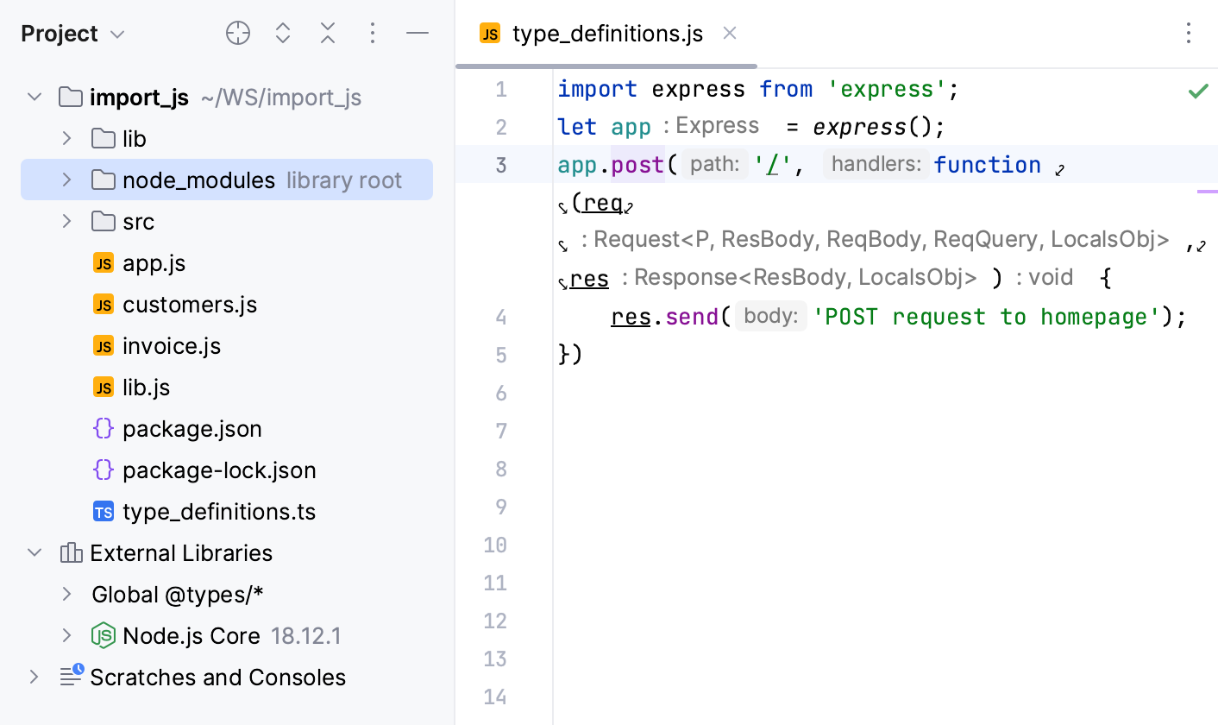Screen dimensions: 1218x725
Task: Select customers.js in the project tree
Action: point(190,304)
